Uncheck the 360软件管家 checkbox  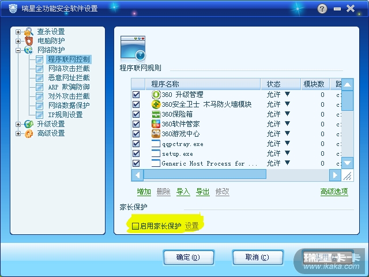coord(136,124)
